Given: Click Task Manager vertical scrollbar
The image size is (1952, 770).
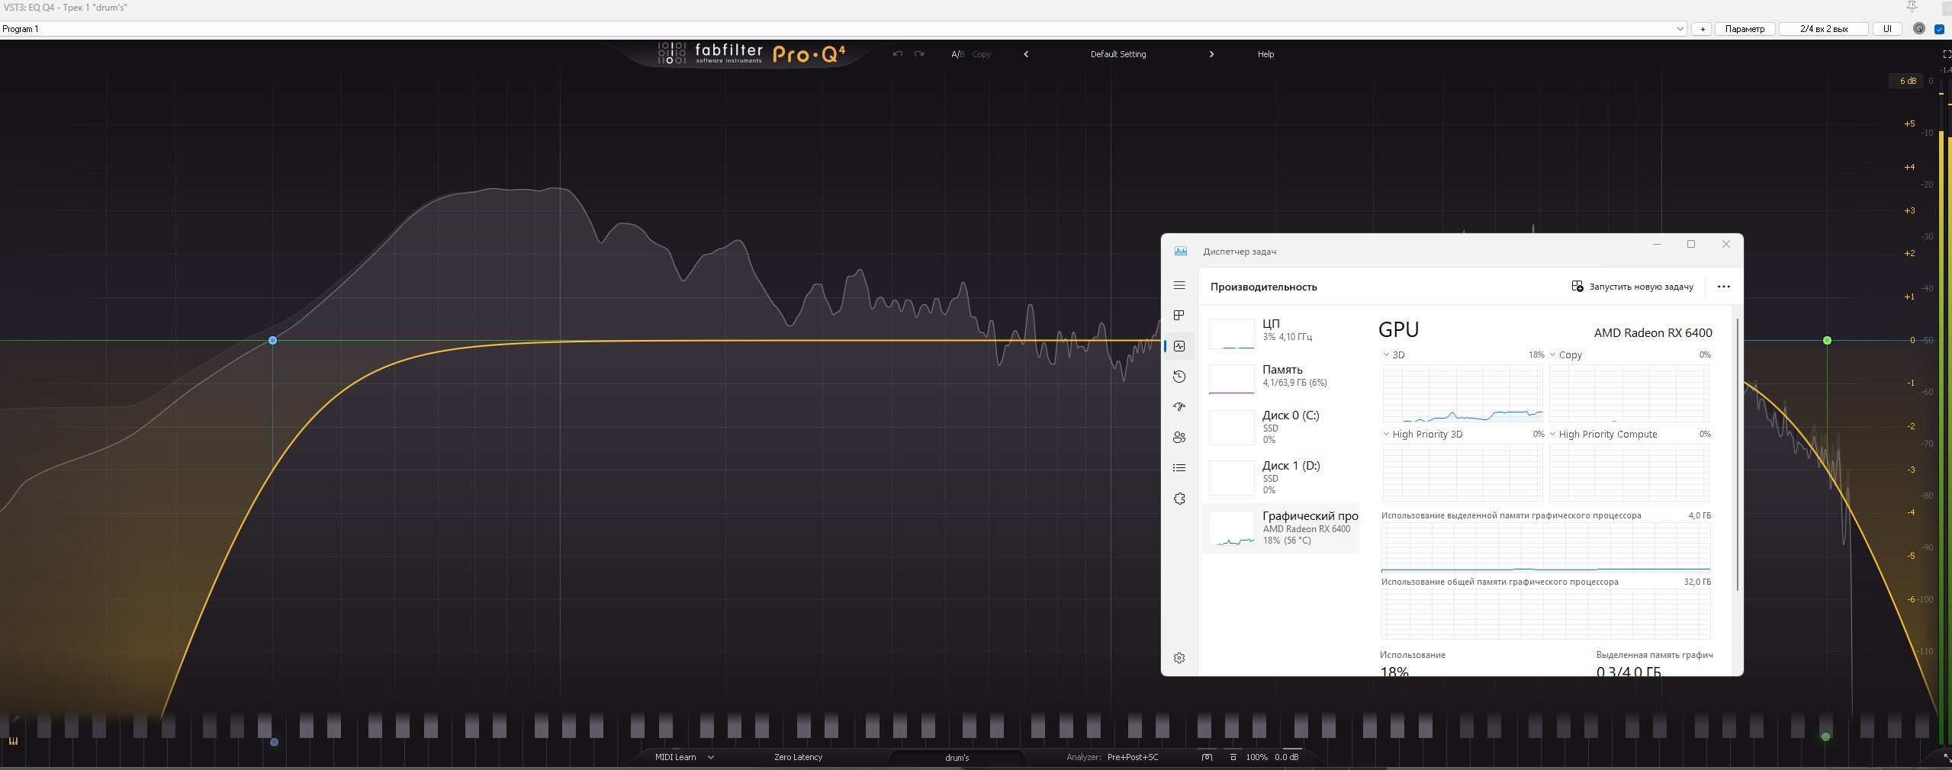Looking at the screenshot, I should pyautogui.click(x=1738, y=454).
